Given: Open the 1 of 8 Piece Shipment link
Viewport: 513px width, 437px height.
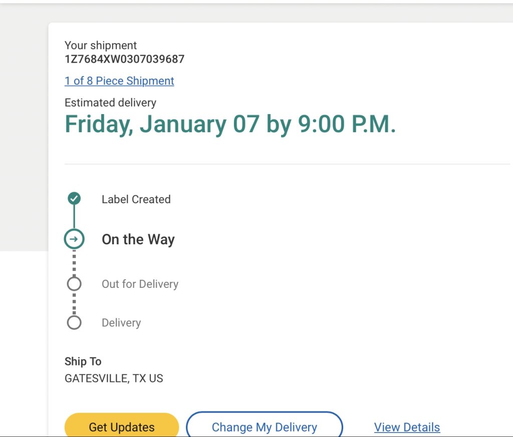Looking at the screenshot, I should [119, 81].
